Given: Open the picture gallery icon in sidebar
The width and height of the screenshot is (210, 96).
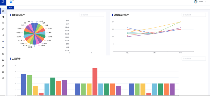Looking at the screenshot, I should tap(3, 60).
